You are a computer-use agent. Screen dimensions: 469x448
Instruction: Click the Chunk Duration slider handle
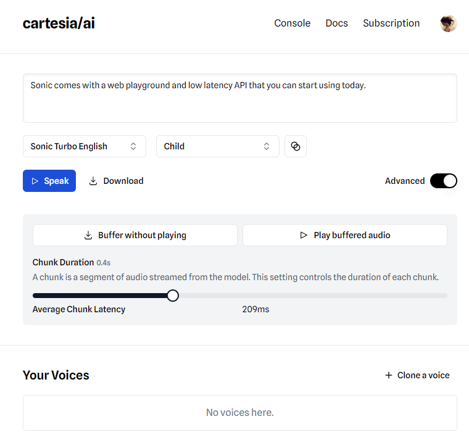173,296
